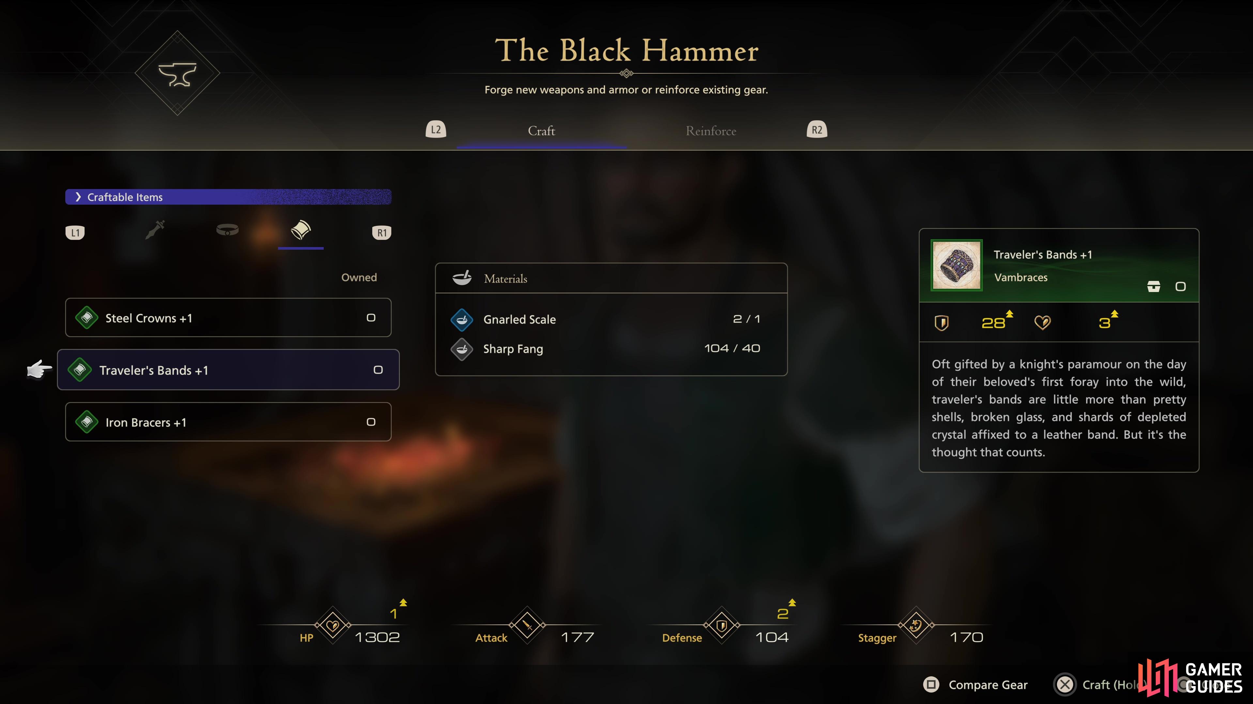
Task: Expand the Craftable Items header
Action: 228,197
